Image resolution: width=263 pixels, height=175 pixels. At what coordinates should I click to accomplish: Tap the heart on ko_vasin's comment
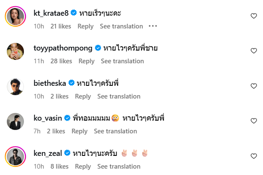pos(254,121)
